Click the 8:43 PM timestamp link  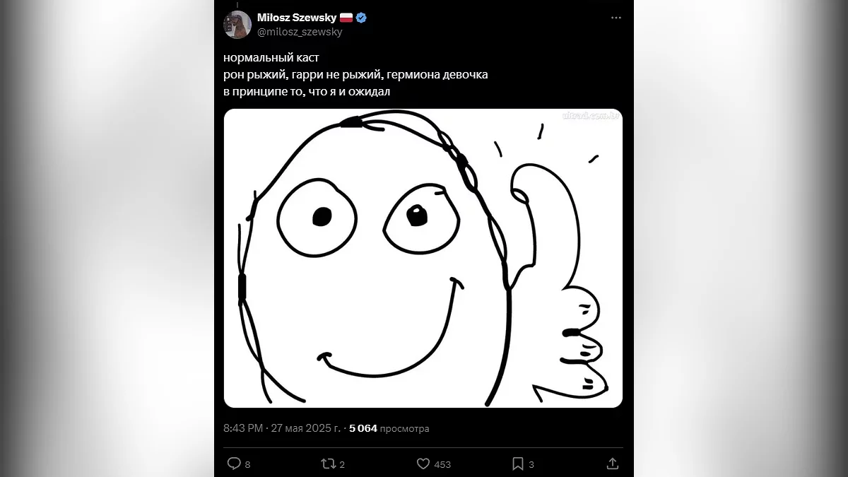click(x=245, y=428)
